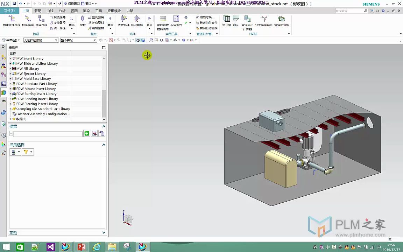Open the 管线布置物料清单 BOM tool
This screenshot has height=252, width=403.
(x=163, y=23)
